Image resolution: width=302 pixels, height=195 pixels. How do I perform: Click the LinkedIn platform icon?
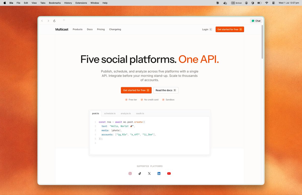[x=159, y=173]
